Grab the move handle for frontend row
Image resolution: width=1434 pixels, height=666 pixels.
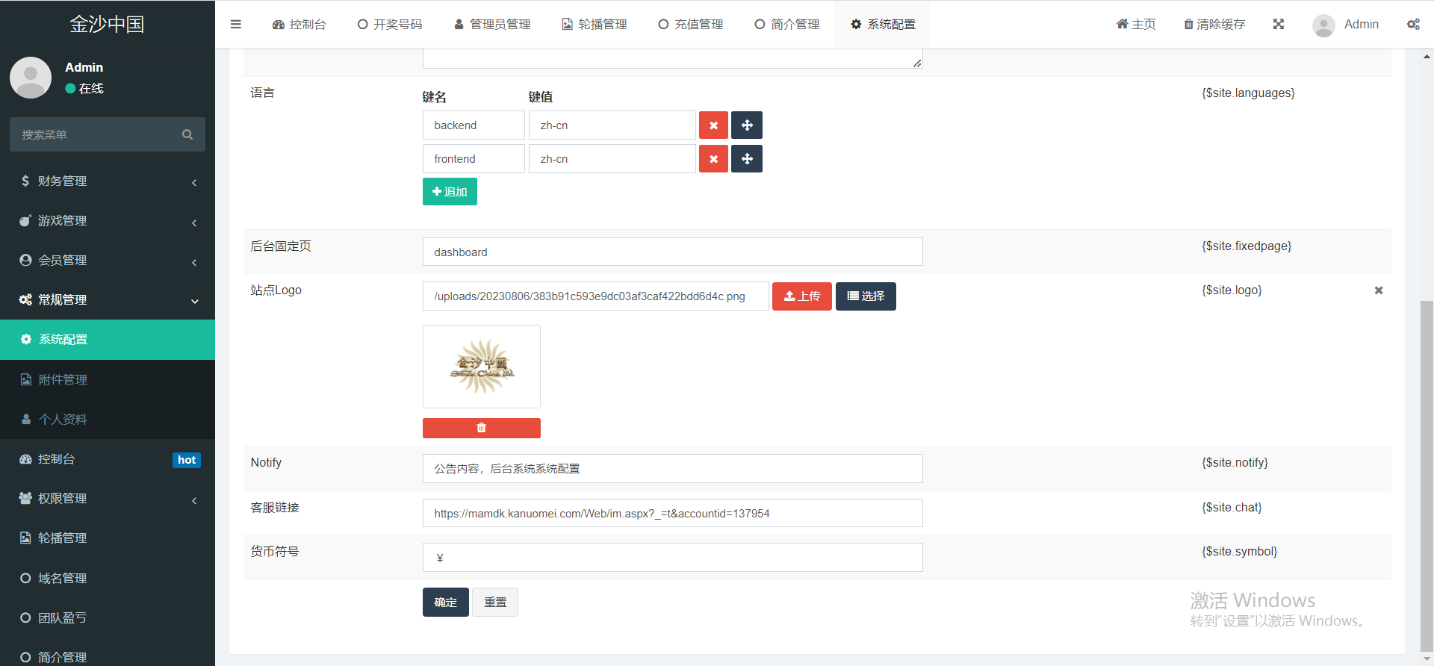pos(747,159)
